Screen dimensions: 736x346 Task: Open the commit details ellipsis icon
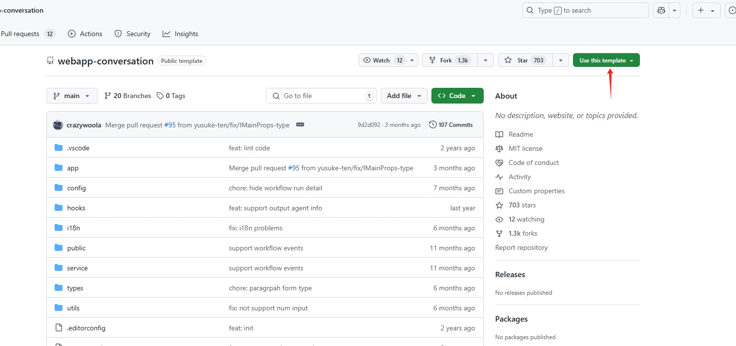[x=300, y=125]
